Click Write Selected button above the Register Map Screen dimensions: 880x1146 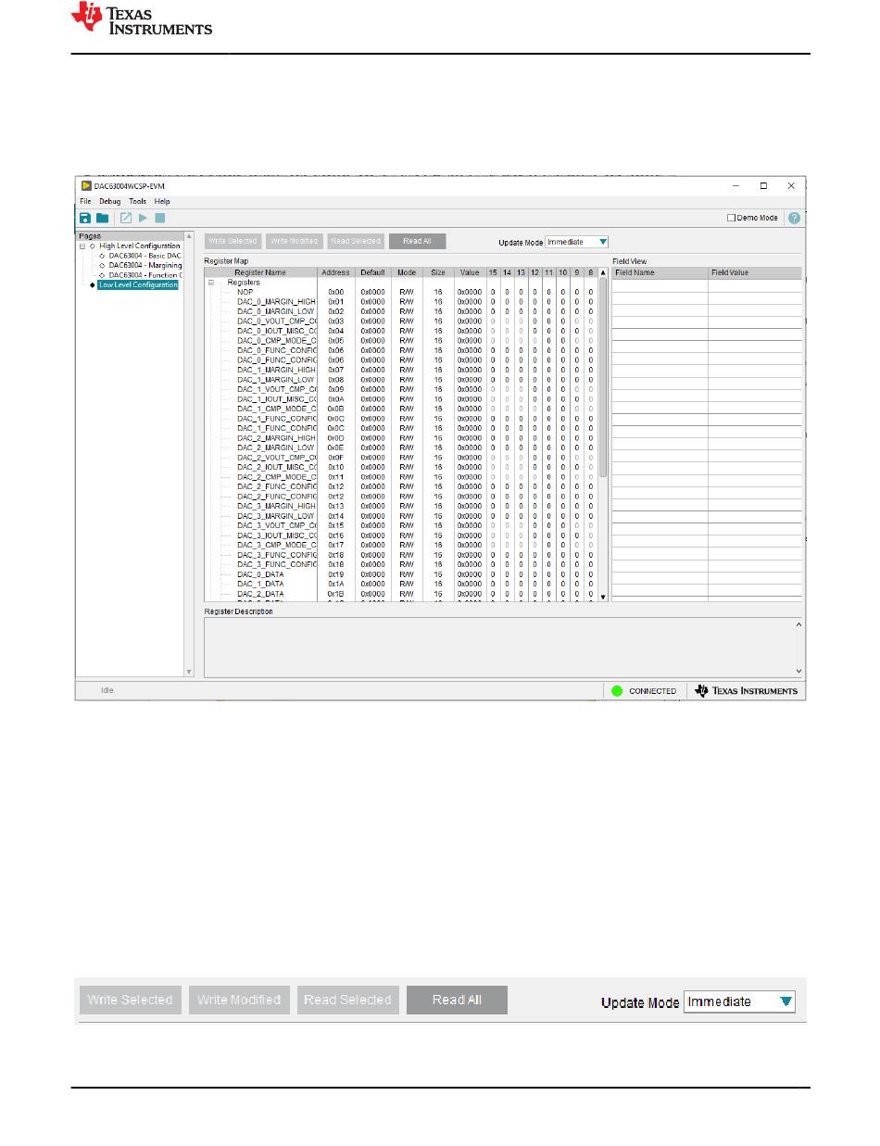click(233, 241)
